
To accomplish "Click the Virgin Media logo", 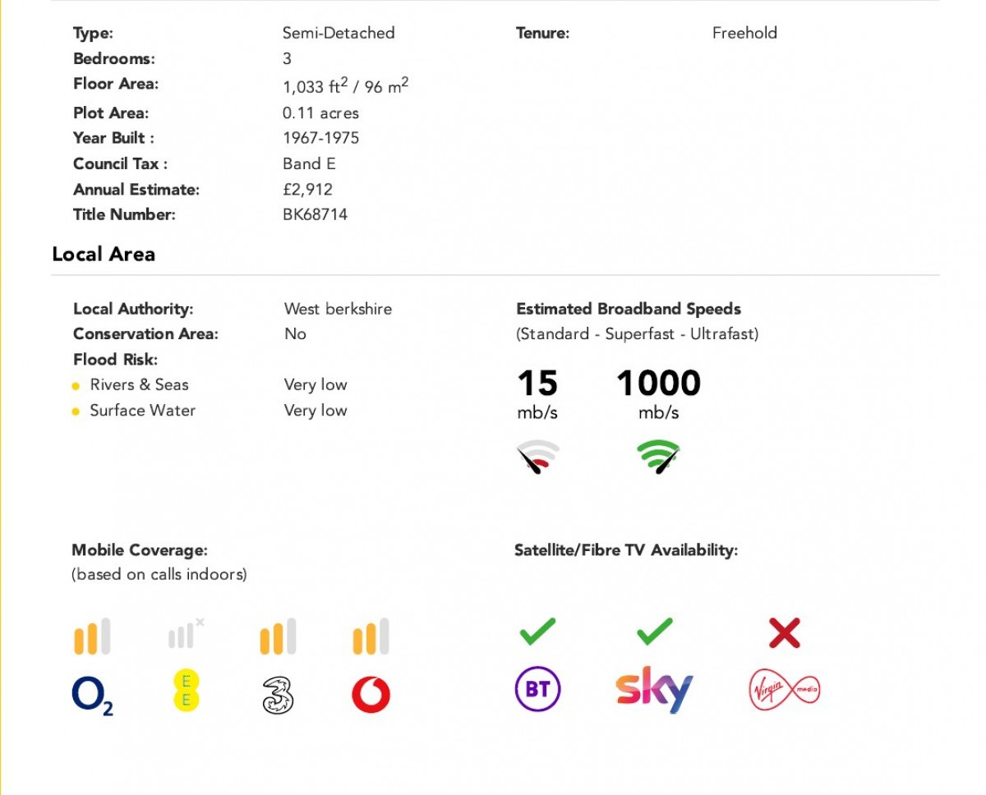I will pos(785,689).
